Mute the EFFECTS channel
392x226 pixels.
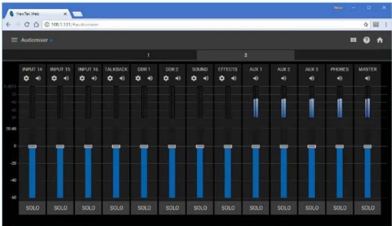(234, 78)
